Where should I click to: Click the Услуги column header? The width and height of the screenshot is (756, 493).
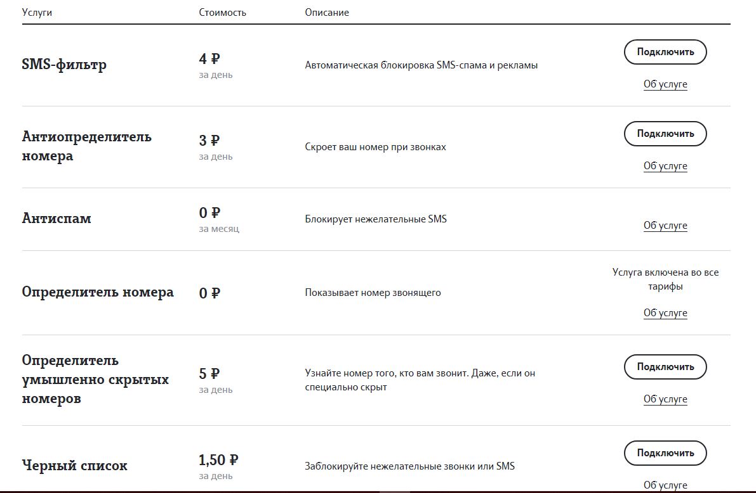tap(37, 13)
